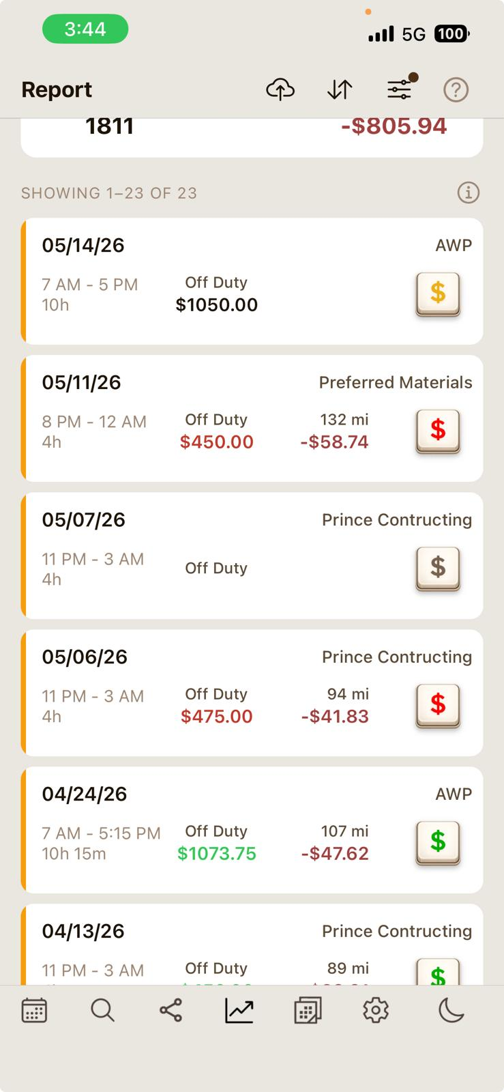The width and height of the screenshot is (504, 1092).
Task: Open the share tab in bottom bar
Action: click(171, 1010)
